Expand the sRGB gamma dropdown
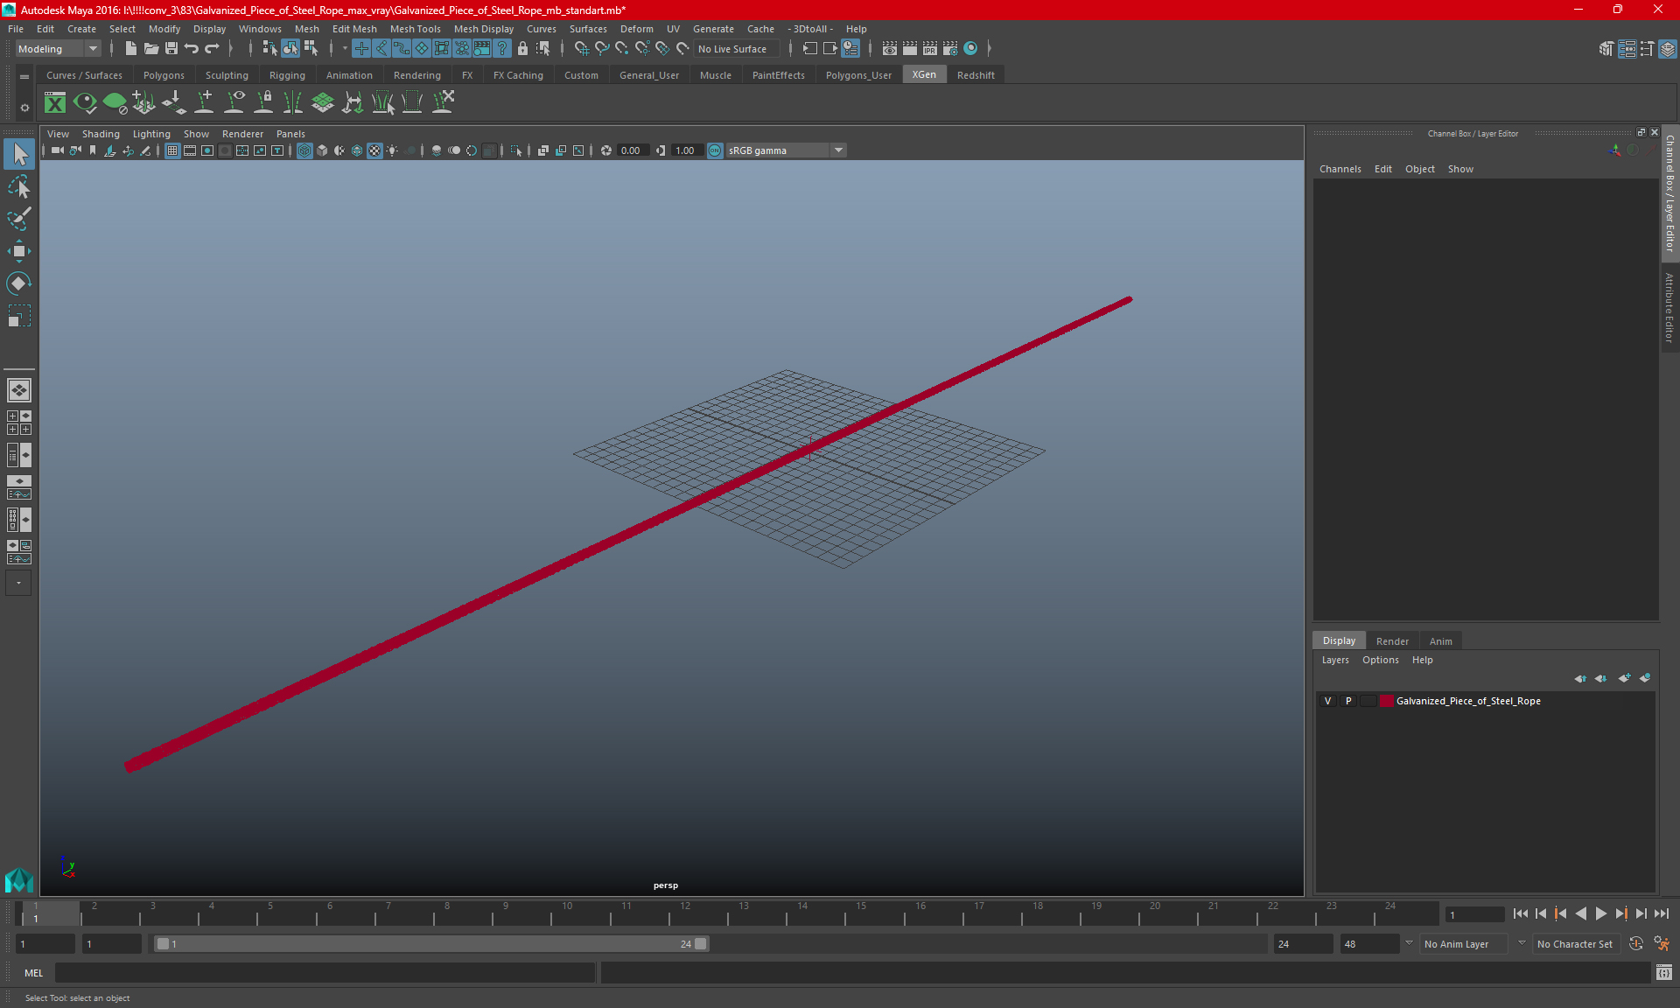 838,150
